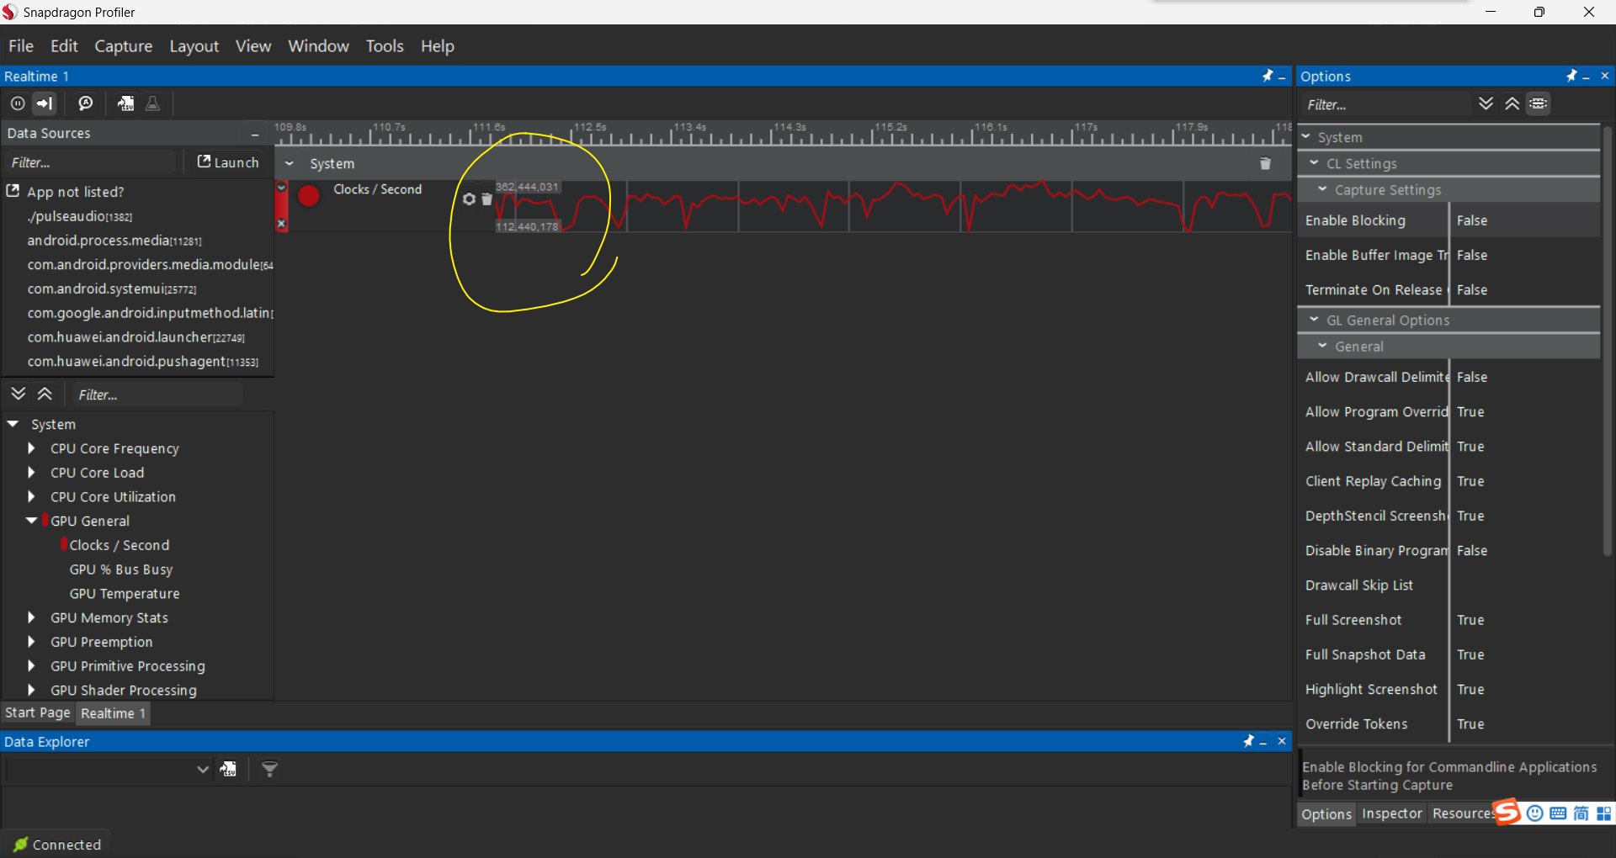Collapse all metric categories in Data Sources
Viewport: 1616px width, 858px height.
click(45, 394)
